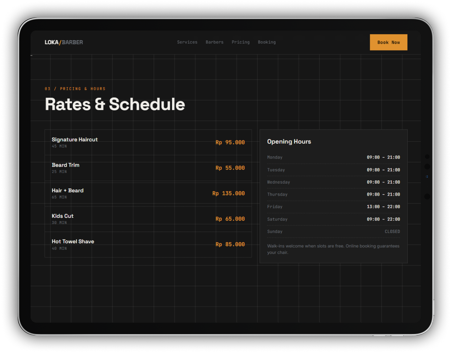The height and width of the screenshot is (353, 451).
Task: Open the Services nav link
Action: click(187, 42)
